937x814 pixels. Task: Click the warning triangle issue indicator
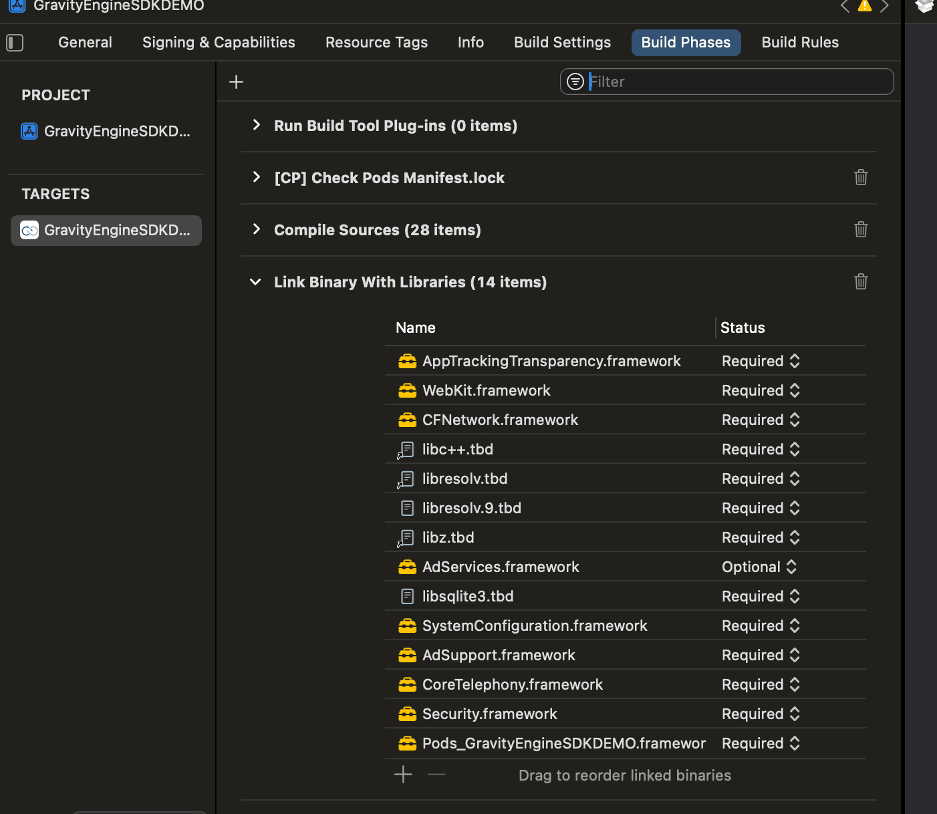tap(865, 6)
